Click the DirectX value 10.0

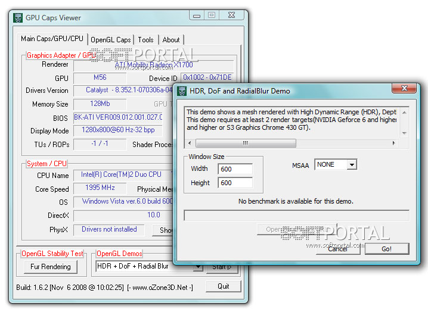123,215
